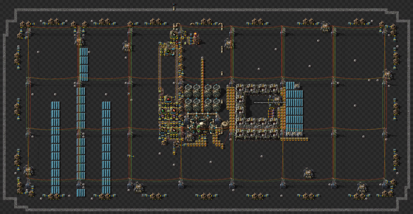Click the lone roboport in the lower-right open area
413x214 pixels.
point(308,173)
